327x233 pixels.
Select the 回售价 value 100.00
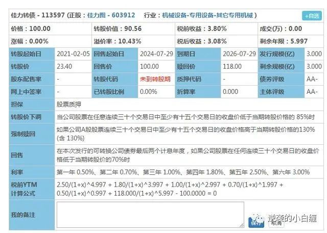(x=149, y=67)
